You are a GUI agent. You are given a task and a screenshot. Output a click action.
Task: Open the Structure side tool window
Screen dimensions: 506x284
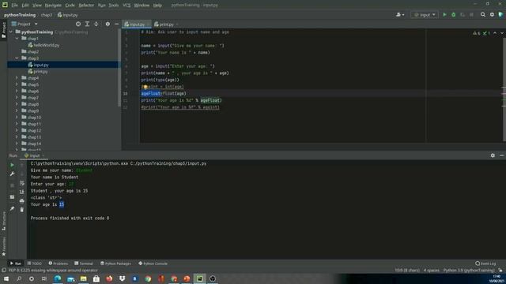click(4, 221)
